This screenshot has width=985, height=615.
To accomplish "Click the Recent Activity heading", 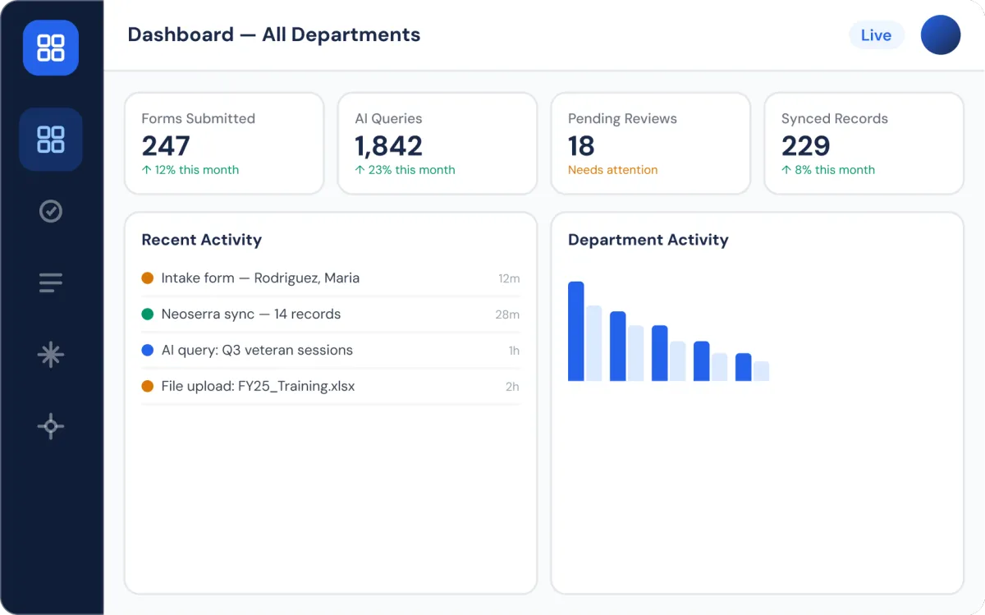I will [202, 240].
